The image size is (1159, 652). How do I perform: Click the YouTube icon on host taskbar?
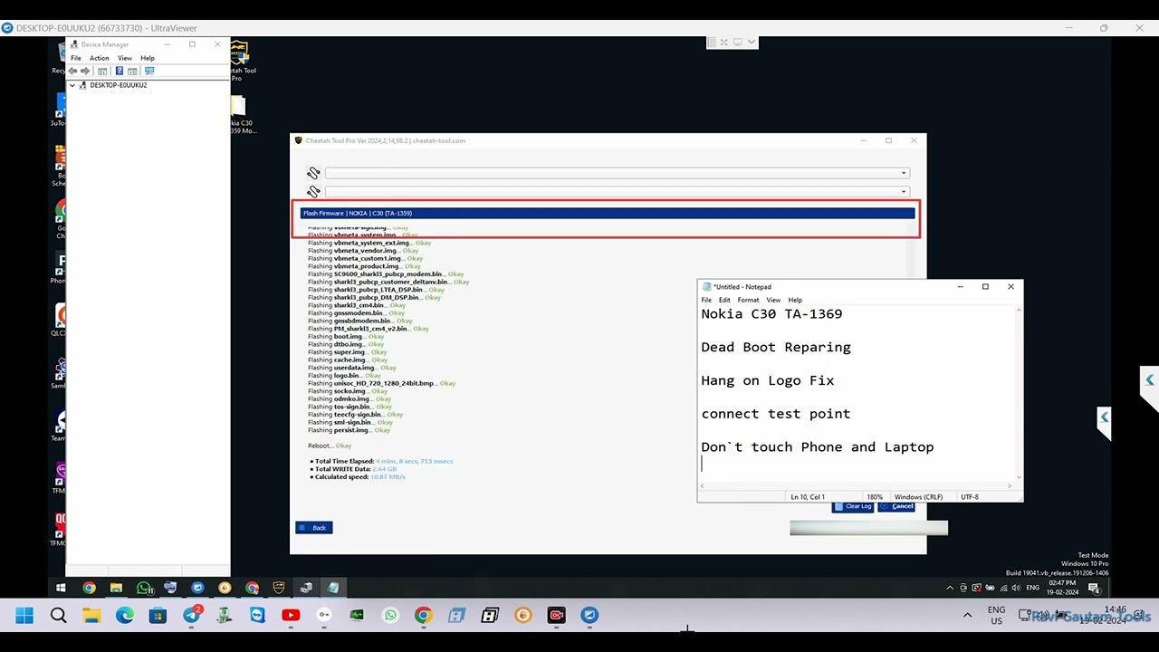[291, 616]
